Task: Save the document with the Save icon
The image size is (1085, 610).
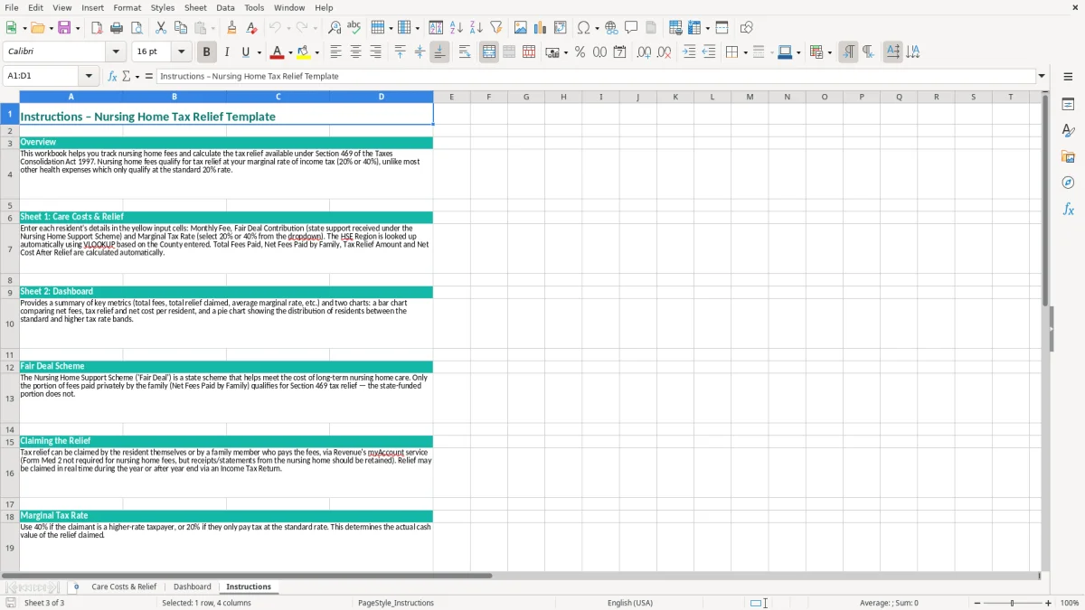Action: pyautogui.click(x=64, y=28)
